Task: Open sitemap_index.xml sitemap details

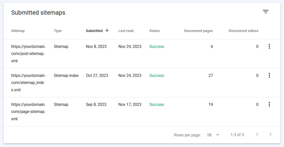Action: coord(28,82)
